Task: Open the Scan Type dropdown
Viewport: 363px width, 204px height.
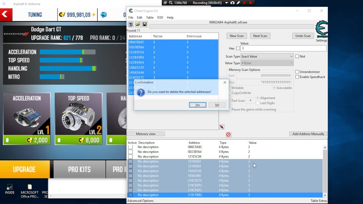Action: (x=267, y=56)
